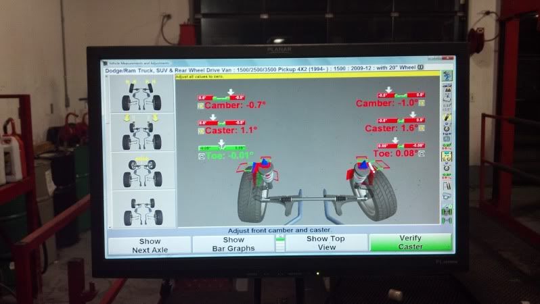This screenshot has width=540, height=304.
Task: Click the technician help icon atop the right toolbar
Action: tap(447, 76)
